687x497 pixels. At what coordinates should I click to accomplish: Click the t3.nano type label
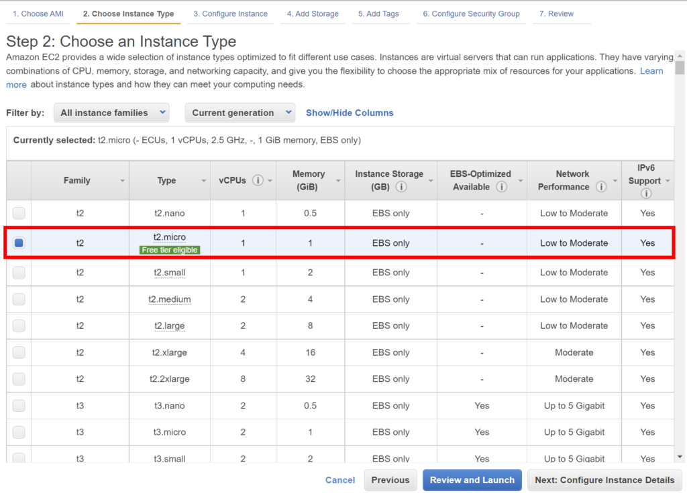pos(170,405)
